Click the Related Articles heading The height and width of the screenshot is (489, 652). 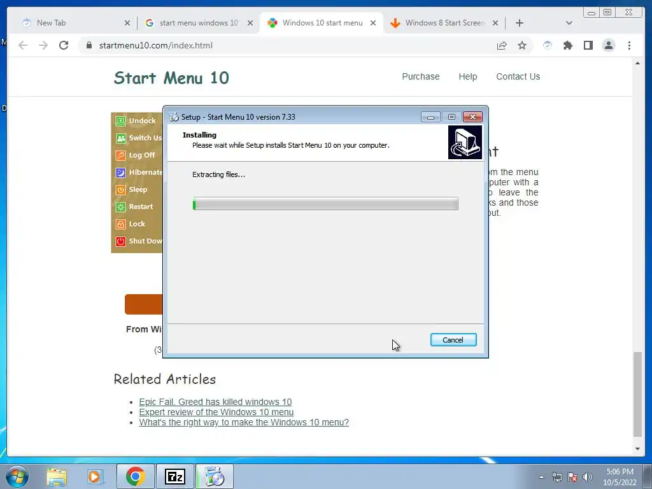click(165, 379)
